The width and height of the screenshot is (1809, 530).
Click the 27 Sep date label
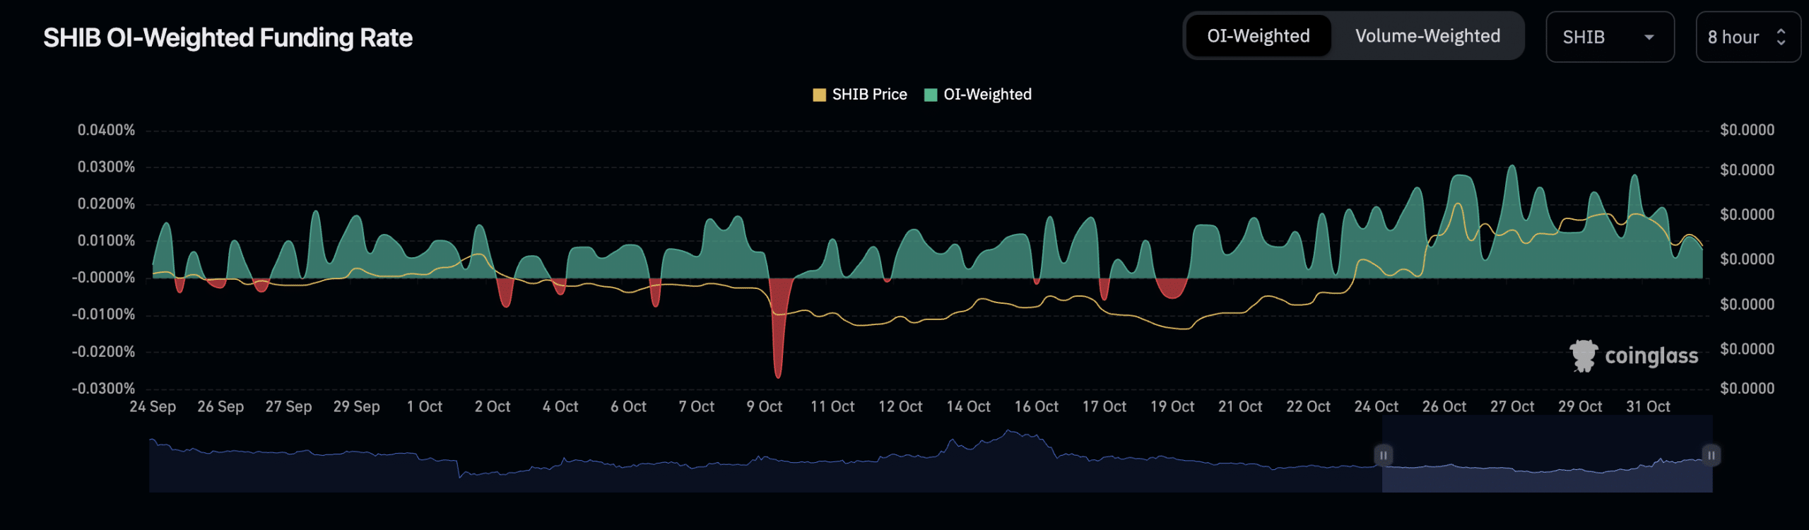[x=288, y=407]
